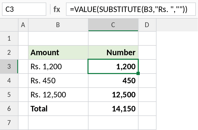
Task: Select cell containing Rs. 450
Action: pyautogui.click(x=58, y=81)
